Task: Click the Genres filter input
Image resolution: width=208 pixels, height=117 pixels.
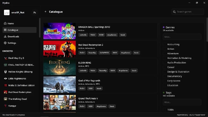Action: pyautogui.click(x=182, y=37)
